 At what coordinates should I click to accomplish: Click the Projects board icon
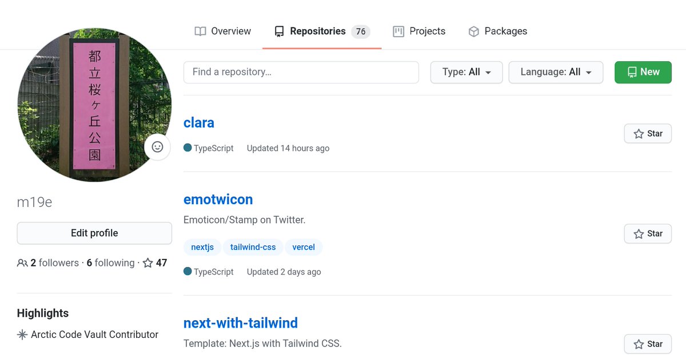click(x=398, y=32)
